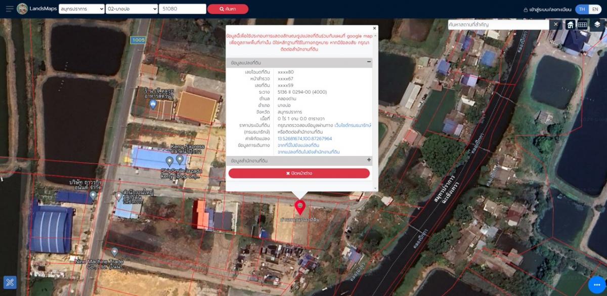Open the hamburger navigation menu

point(9,9)
